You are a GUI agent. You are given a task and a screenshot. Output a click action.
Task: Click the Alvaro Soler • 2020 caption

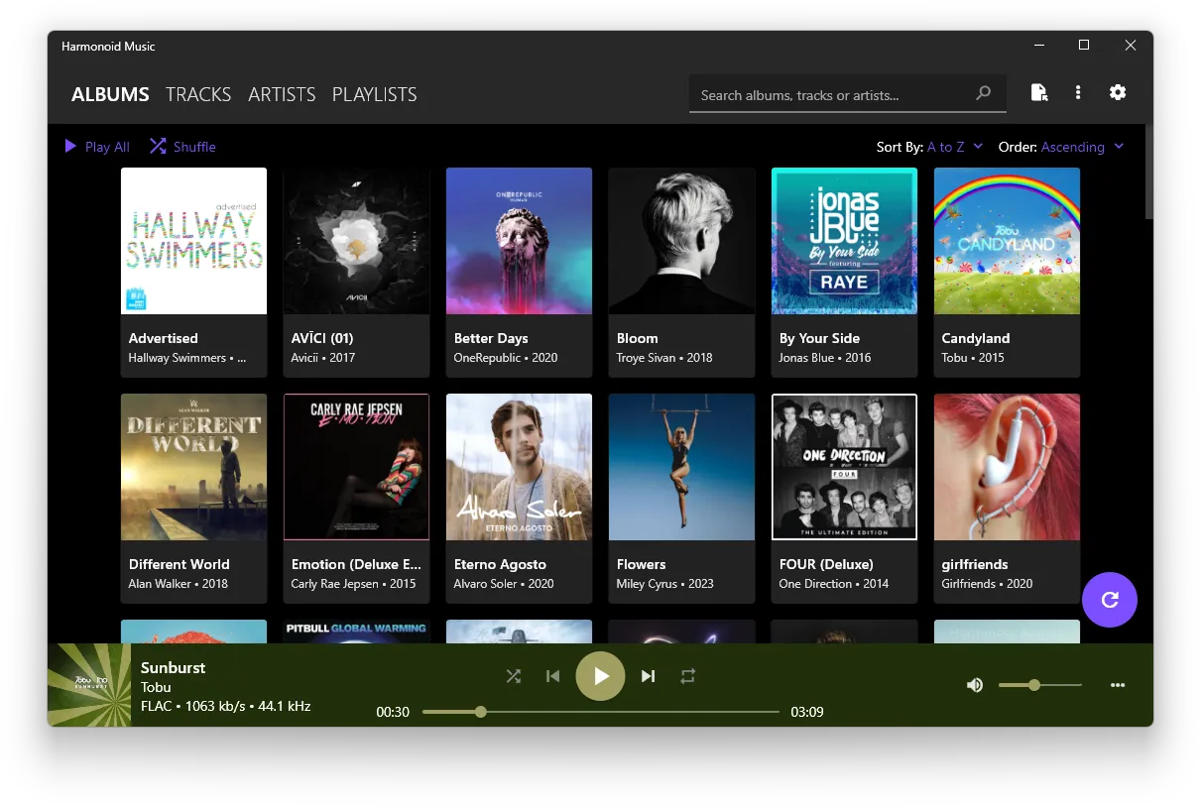504,584
